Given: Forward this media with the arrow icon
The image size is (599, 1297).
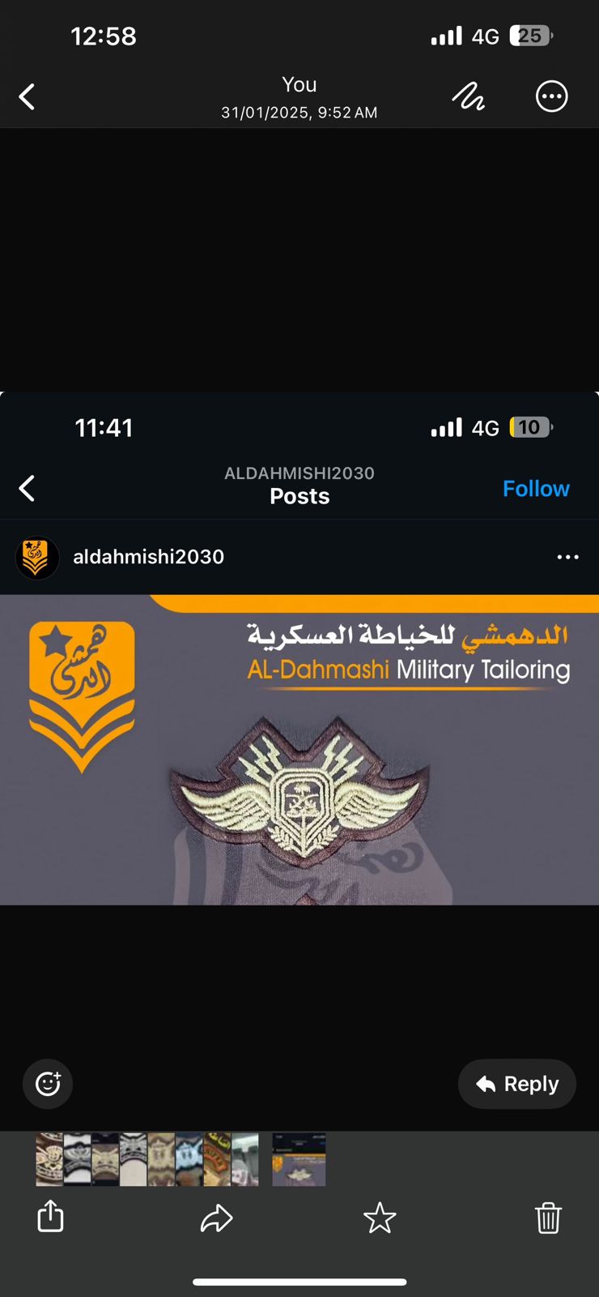Looking at the screenshot, I should tap(216, 1218).
